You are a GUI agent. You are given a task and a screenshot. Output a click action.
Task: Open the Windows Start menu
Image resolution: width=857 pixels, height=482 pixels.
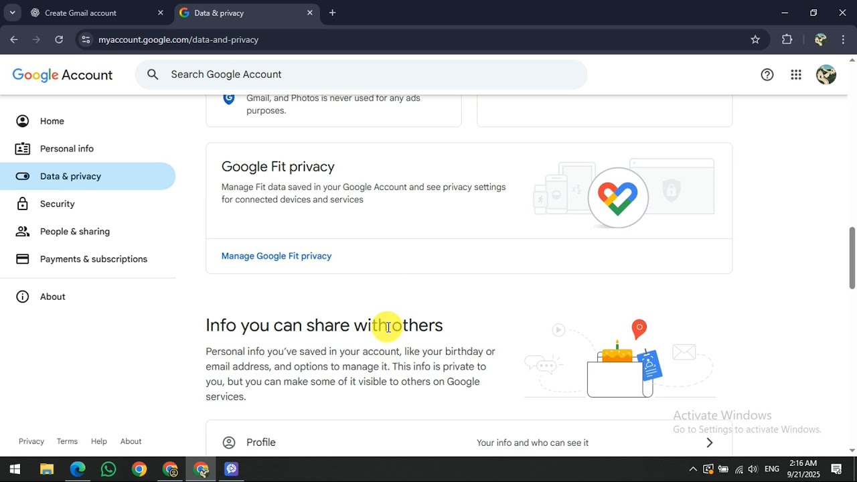pos(15,469)
